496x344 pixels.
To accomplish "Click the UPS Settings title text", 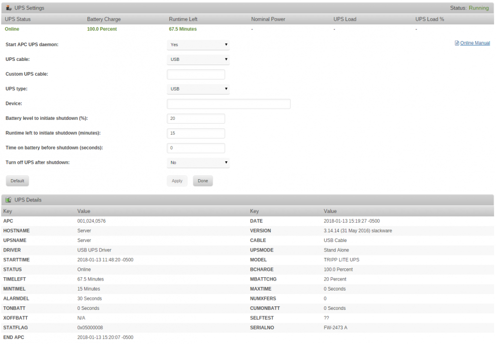I will point(29,8).
